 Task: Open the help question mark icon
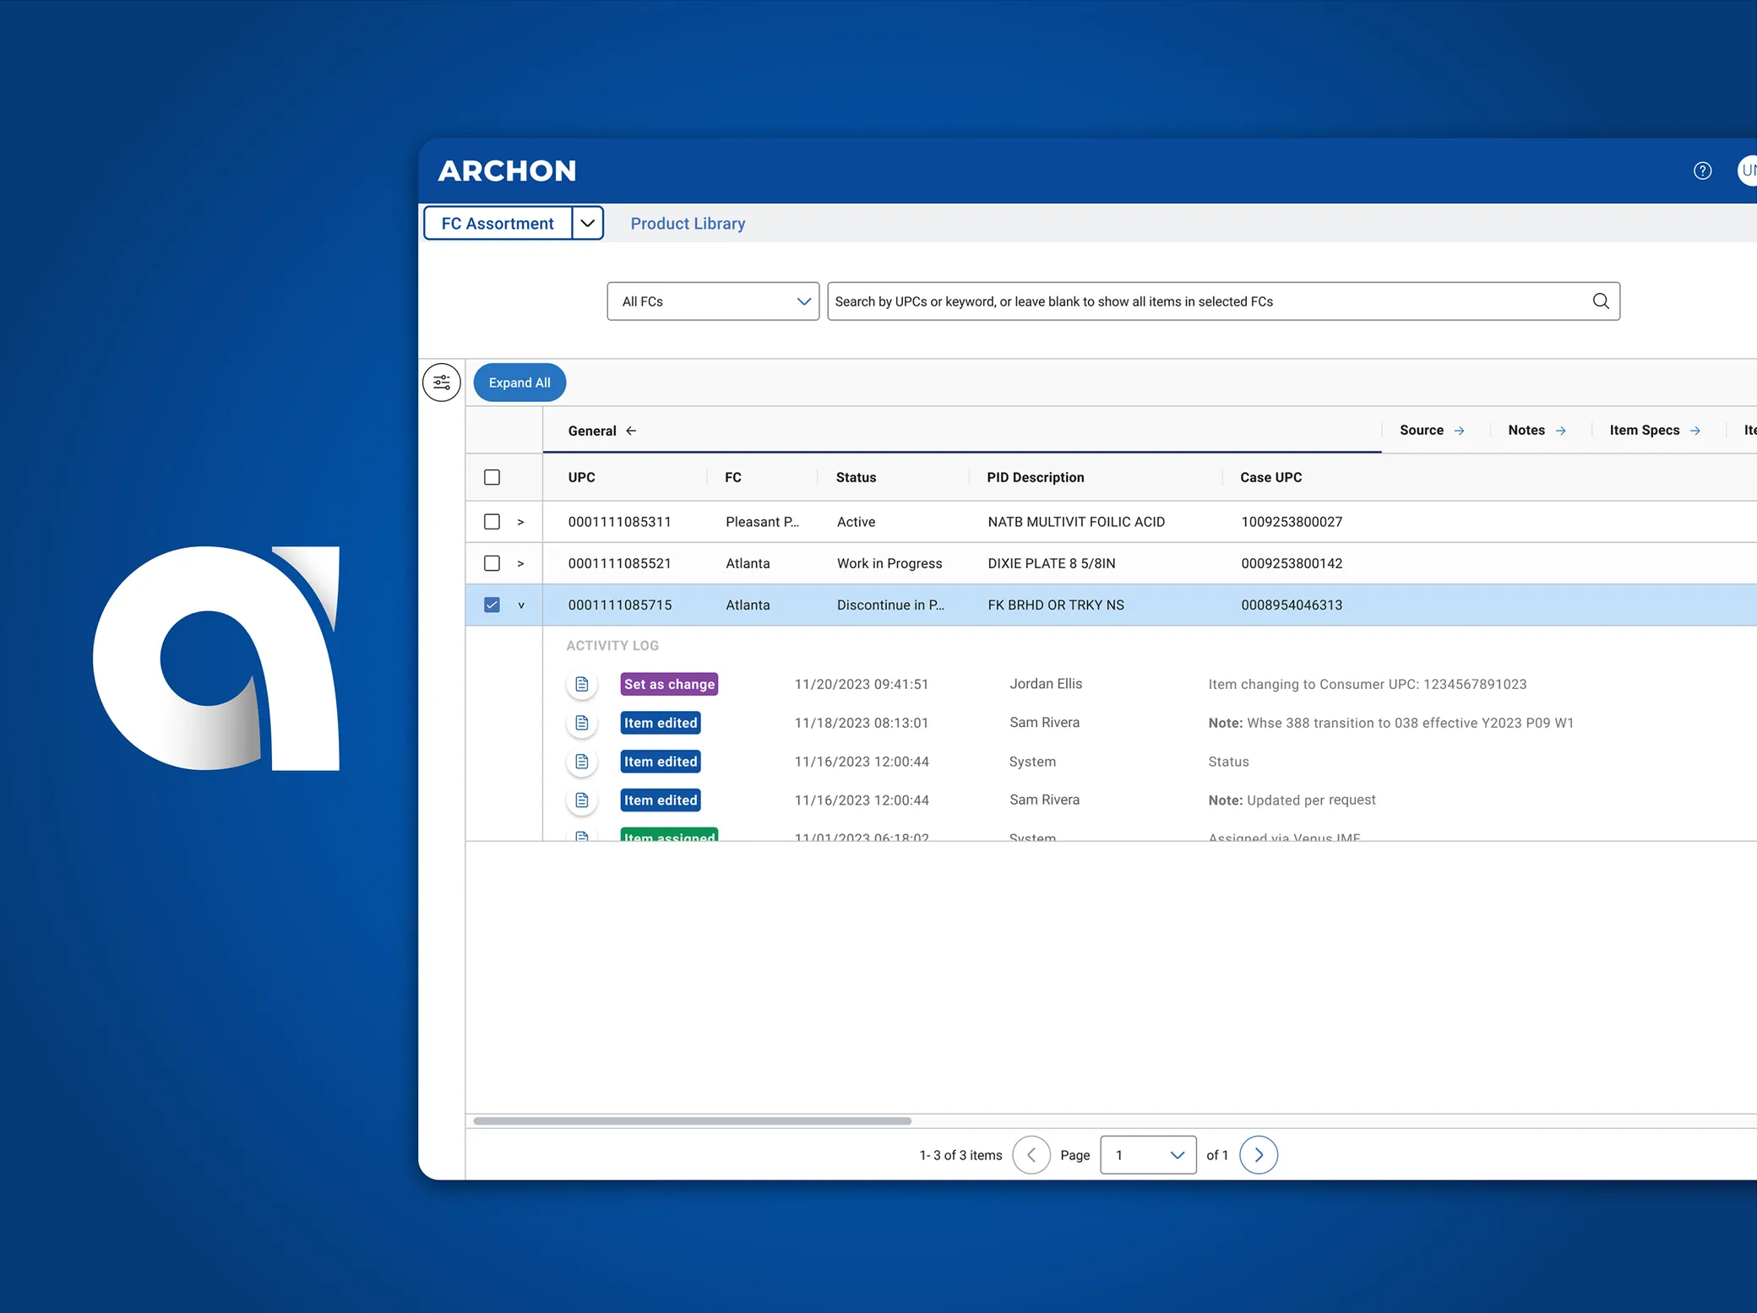coord(1702,171)
